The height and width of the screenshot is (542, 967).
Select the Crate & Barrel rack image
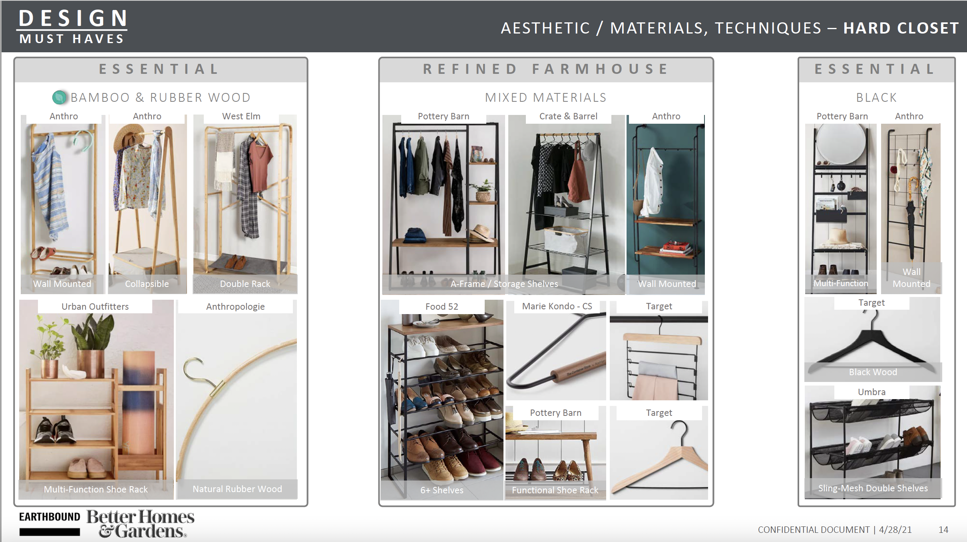[x=567, y=205]
